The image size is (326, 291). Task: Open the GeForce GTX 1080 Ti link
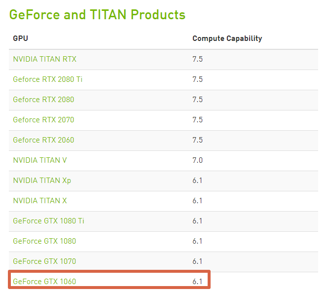[x=48, y=221]
